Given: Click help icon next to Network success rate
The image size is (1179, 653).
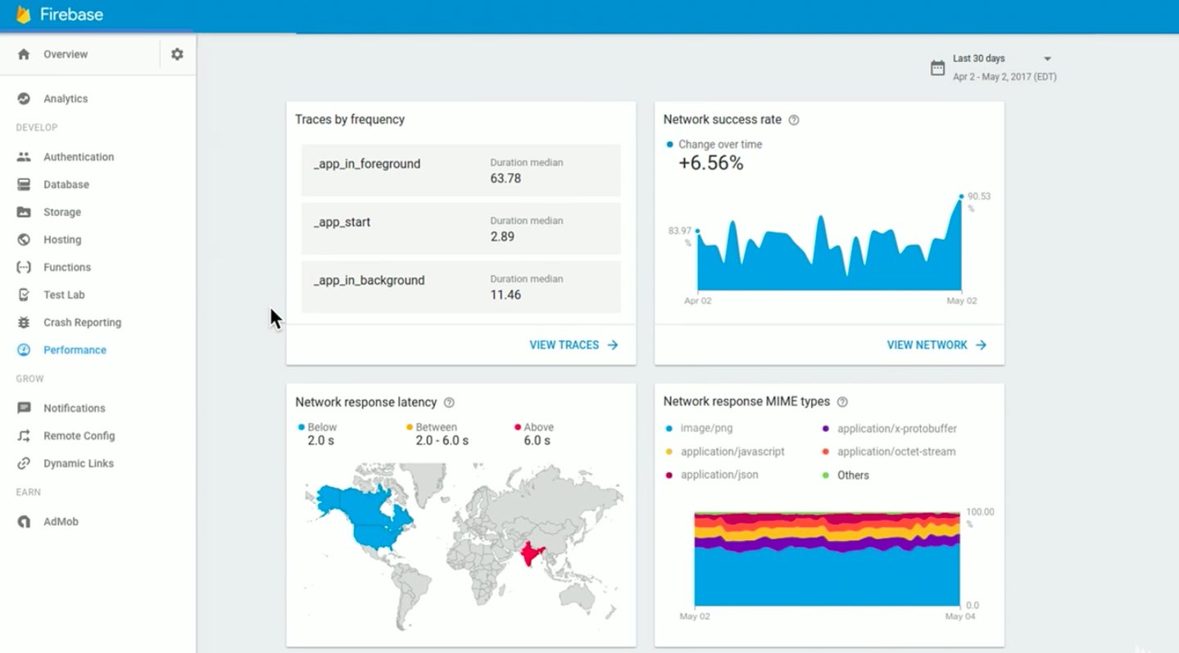Looking at the screenshot, I should pyautogui.click(x=793, y=119).
